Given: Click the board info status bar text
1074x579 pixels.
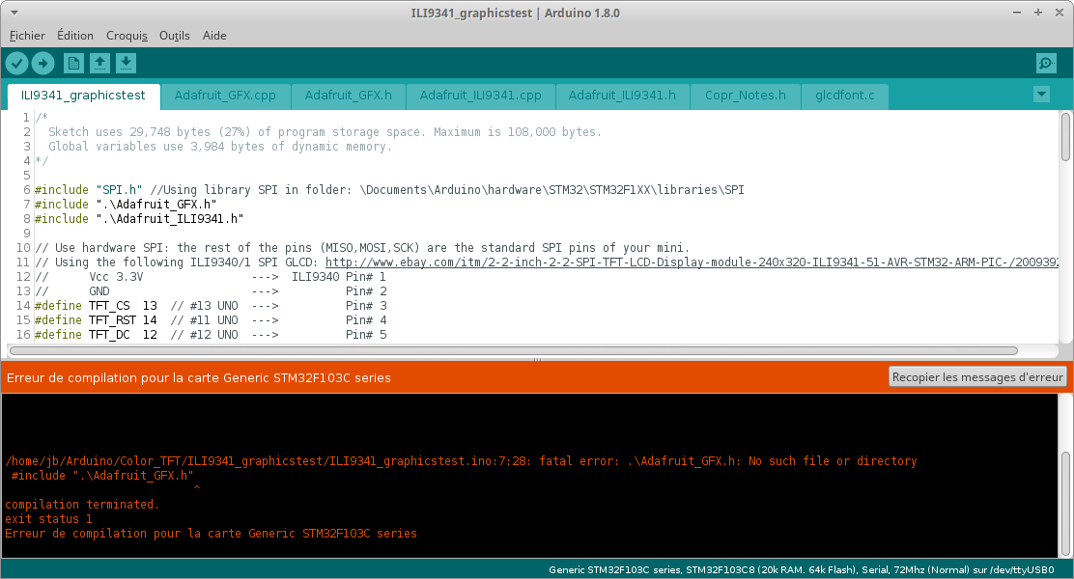Looking at the screenshot, I should coord(802,569).
